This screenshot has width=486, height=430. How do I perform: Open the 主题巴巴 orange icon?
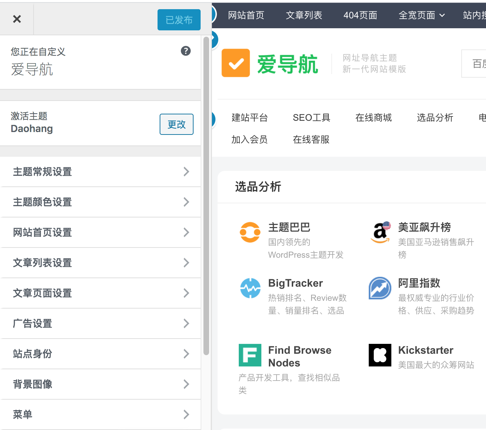click(x=250, y=232)
